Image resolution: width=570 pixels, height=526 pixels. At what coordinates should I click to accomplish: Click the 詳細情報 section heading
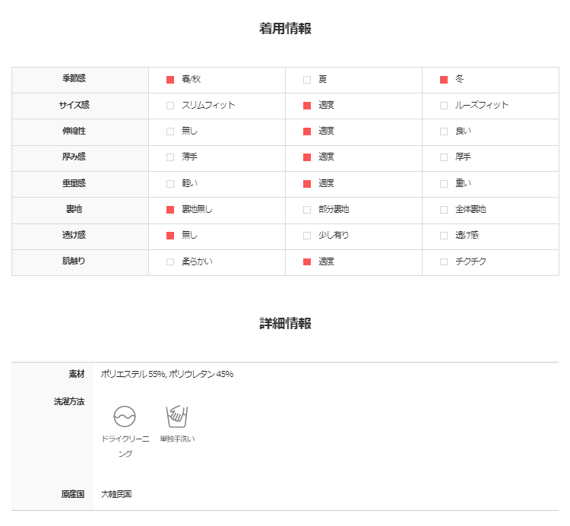coord(285,323)
